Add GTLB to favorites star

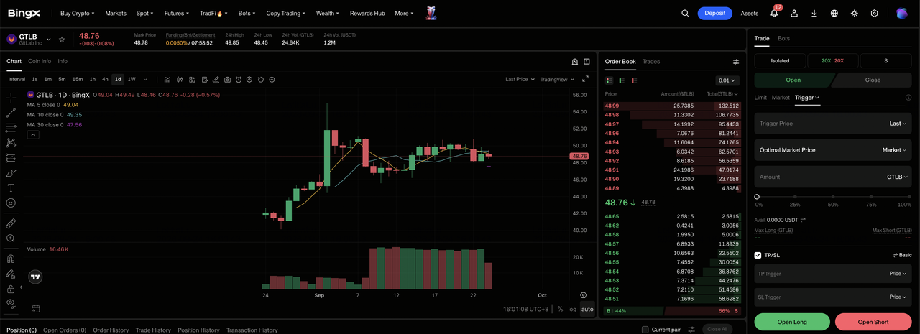[62, 39]
